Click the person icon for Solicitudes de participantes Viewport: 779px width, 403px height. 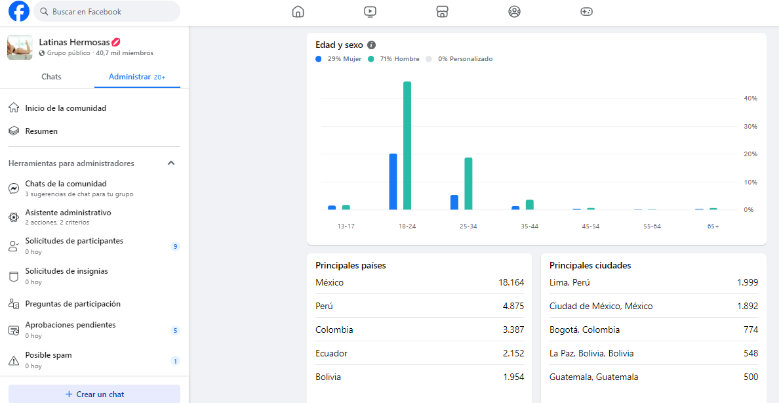point(14,245)
